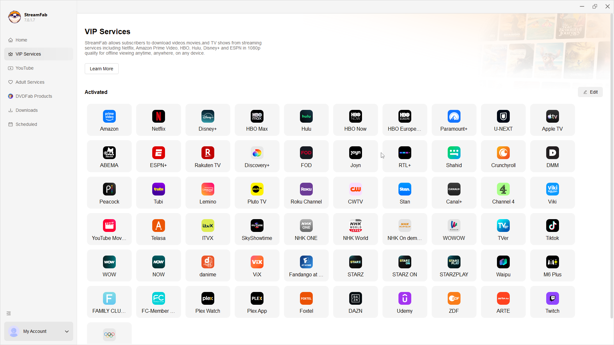This screenshot has height=345, width=614.
Task: Select the STARZPLAY tile
Action: click(x=454, y=265)
